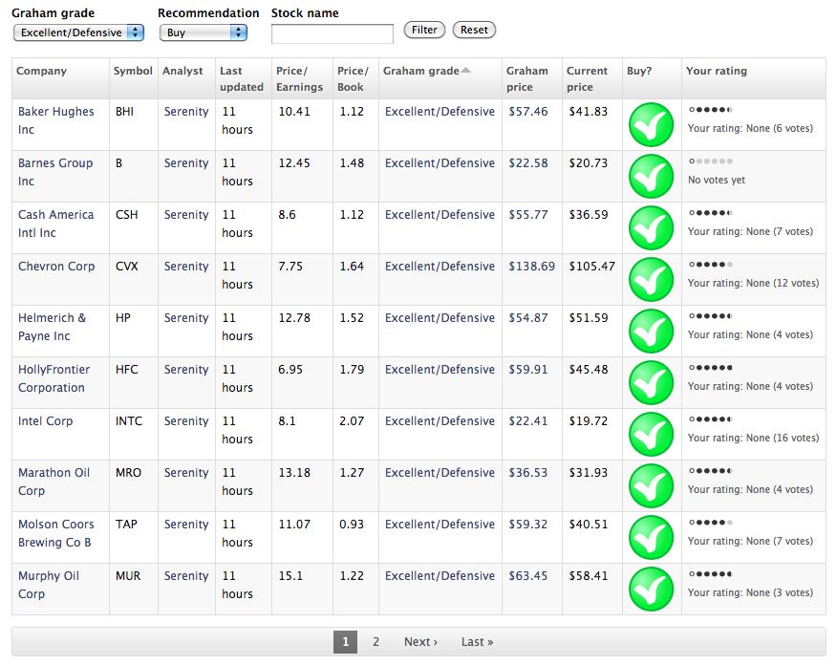Click the green Buy checkmark for Baker Hughes
The height and width of the screenshot is (665, 837).
coord(651,125)
